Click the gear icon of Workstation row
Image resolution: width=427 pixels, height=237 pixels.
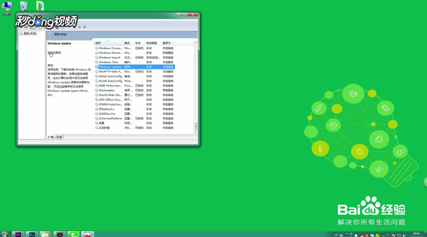point(97,90)
